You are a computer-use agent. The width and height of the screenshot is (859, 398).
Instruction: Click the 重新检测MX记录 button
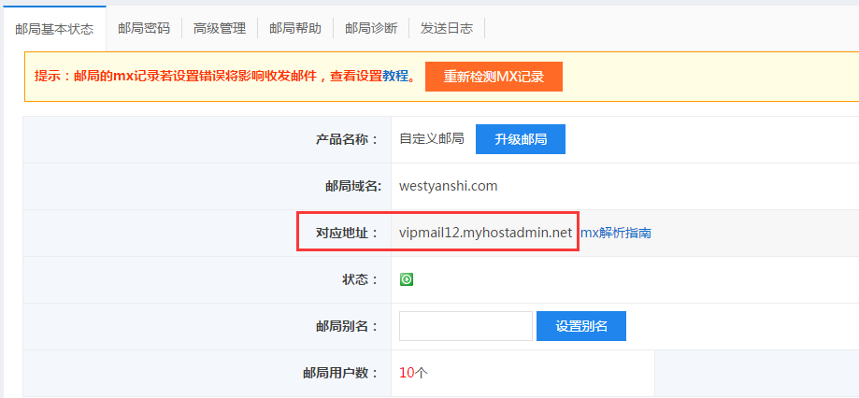[x=494, y=77]
